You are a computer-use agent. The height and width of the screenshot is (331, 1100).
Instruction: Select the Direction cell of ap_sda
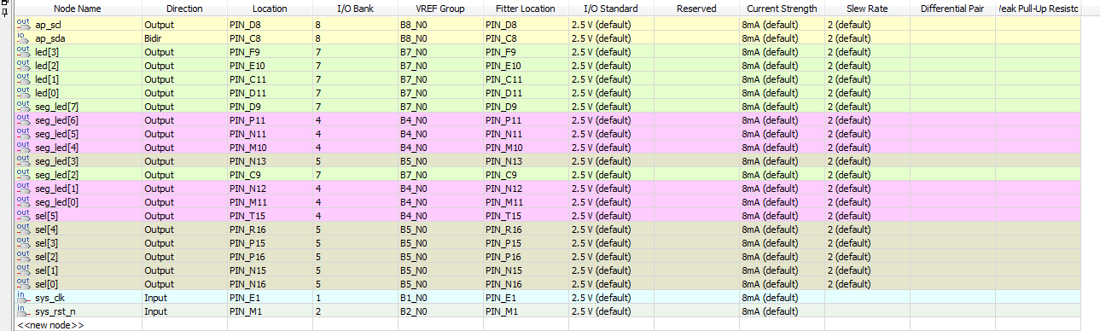184,38
